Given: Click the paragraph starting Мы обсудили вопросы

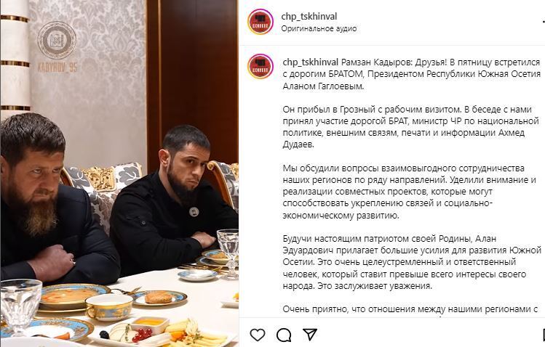Looking at the screenshot, I should [x=410, y=192].
